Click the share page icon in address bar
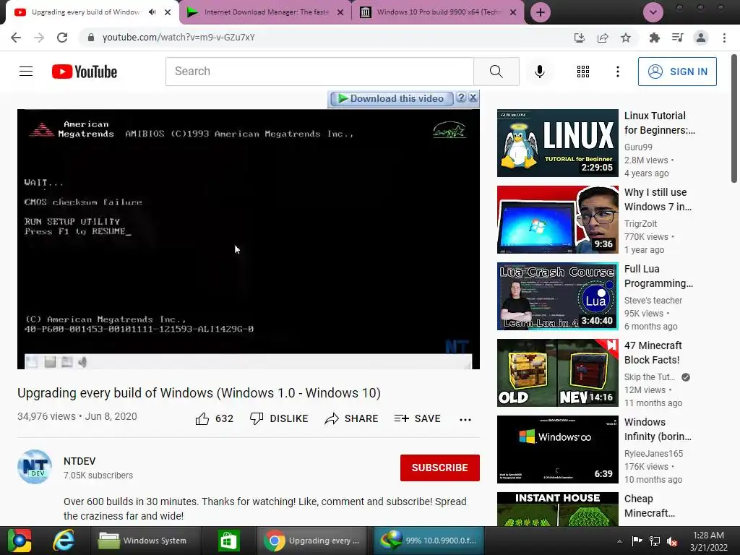 coord(603,38)
